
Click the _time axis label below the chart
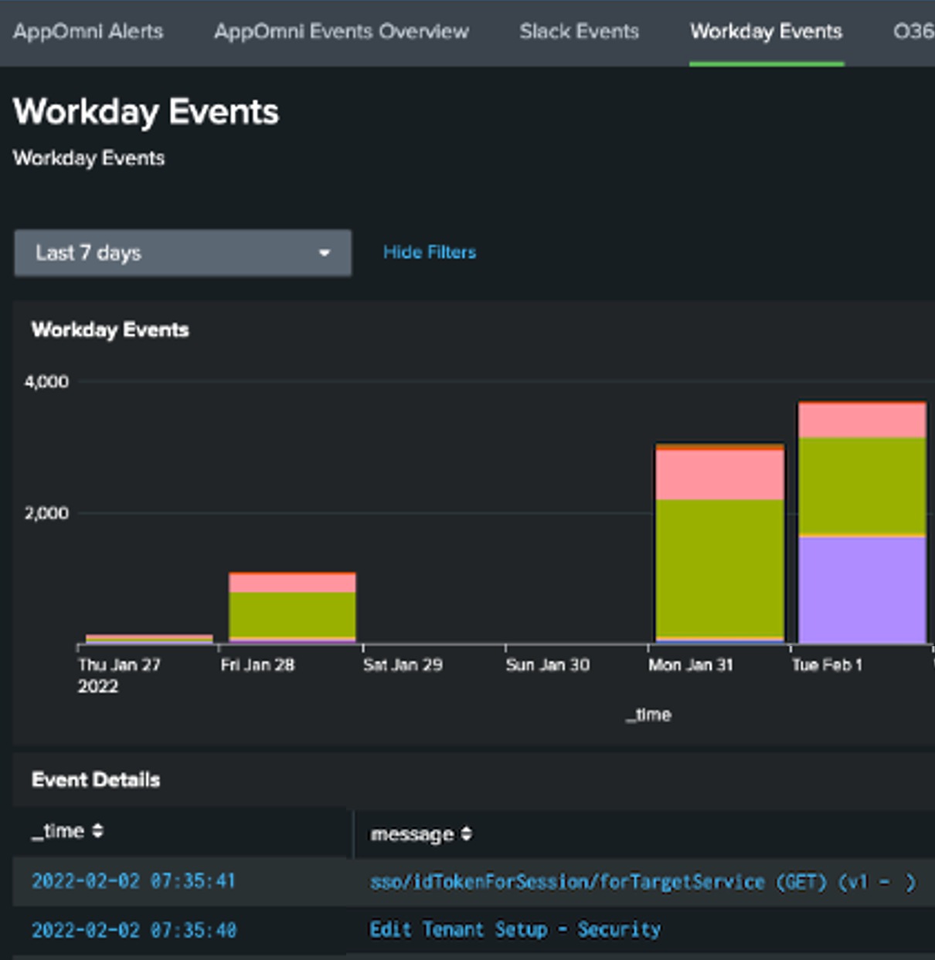click(x=650, y=715)
